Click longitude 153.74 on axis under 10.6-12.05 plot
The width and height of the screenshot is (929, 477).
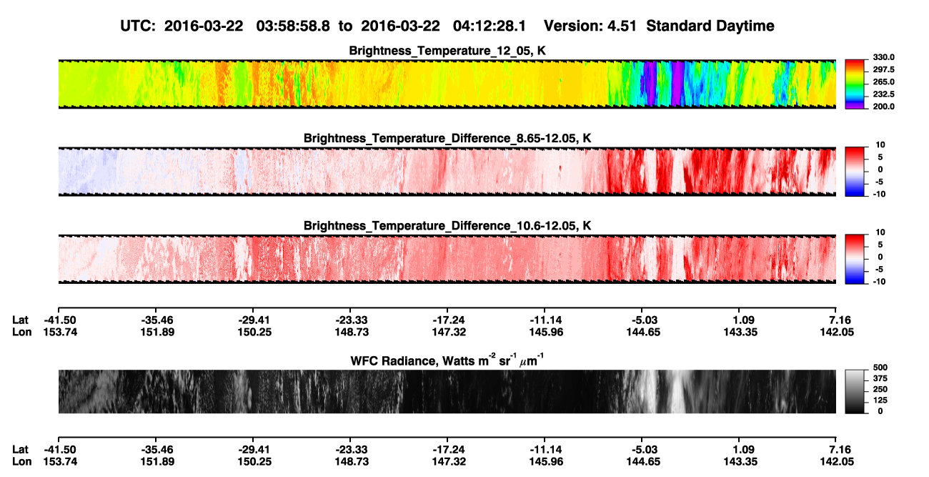click(x=59, y=333)
